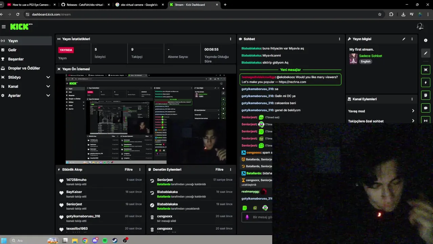Click the green emote icon below chat

point(245,208)
